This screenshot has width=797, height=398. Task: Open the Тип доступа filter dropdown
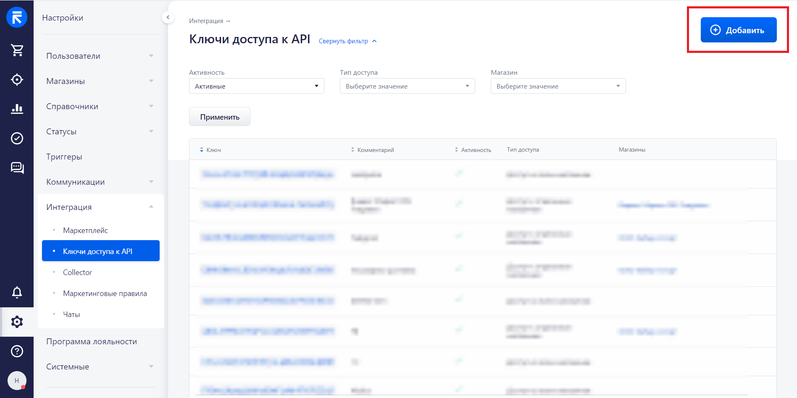click(x=408, y=86)
